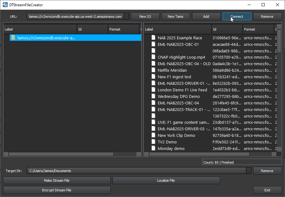
Task: Click the CNAP Highlight Loop.mp4 file icon
Action: [x=153, y=57]
